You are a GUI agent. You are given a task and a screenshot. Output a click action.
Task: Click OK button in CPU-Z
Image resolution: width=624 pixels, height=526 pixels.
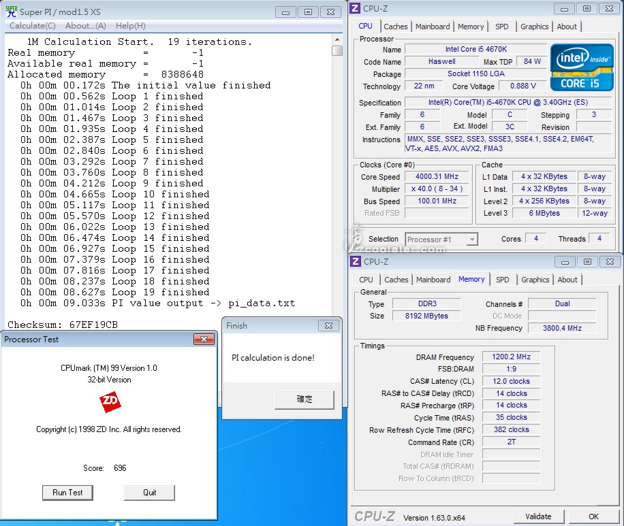(x=594, y=516)
